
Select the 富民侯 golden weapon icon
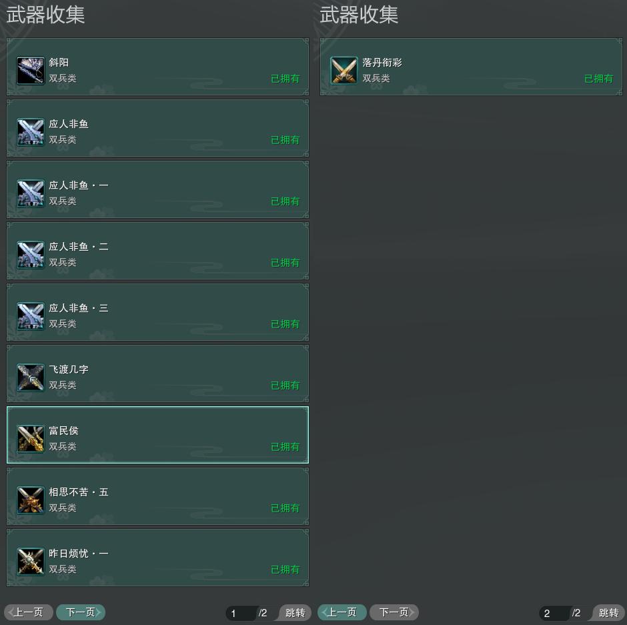point(31,439)
